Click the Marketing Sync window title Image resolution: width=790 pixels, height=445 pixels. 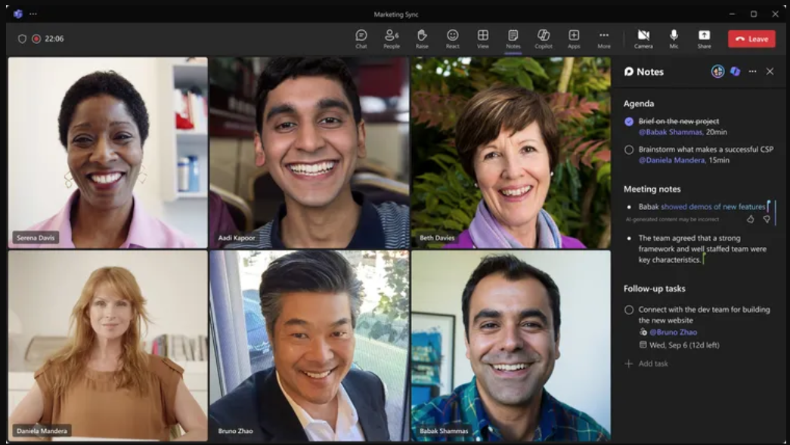click(396, 14)
